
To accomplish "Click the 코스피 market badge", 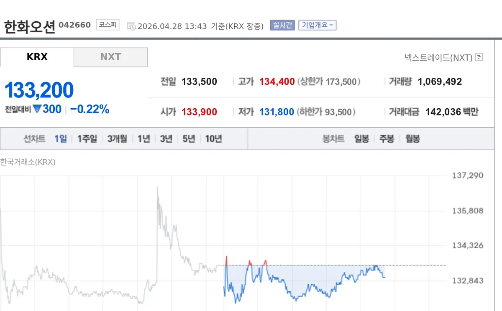I will tap(108, 25).
